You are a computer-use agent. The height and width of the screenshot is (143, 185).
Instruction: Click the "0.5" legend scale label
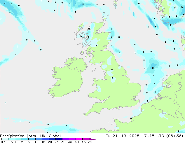point(10,142)
